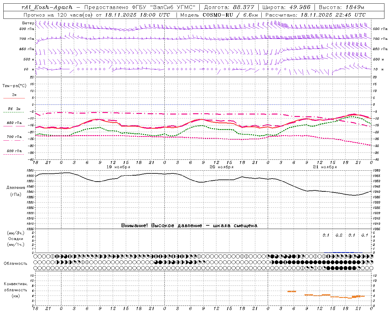Click the (мм/1ч.) unit label

pyautogui.click(x=16, y=244)
